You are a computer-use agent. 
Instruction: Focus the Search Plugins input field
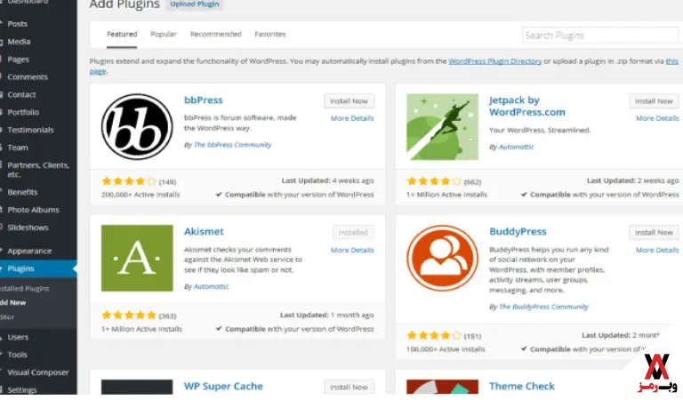tap(600, 36)
